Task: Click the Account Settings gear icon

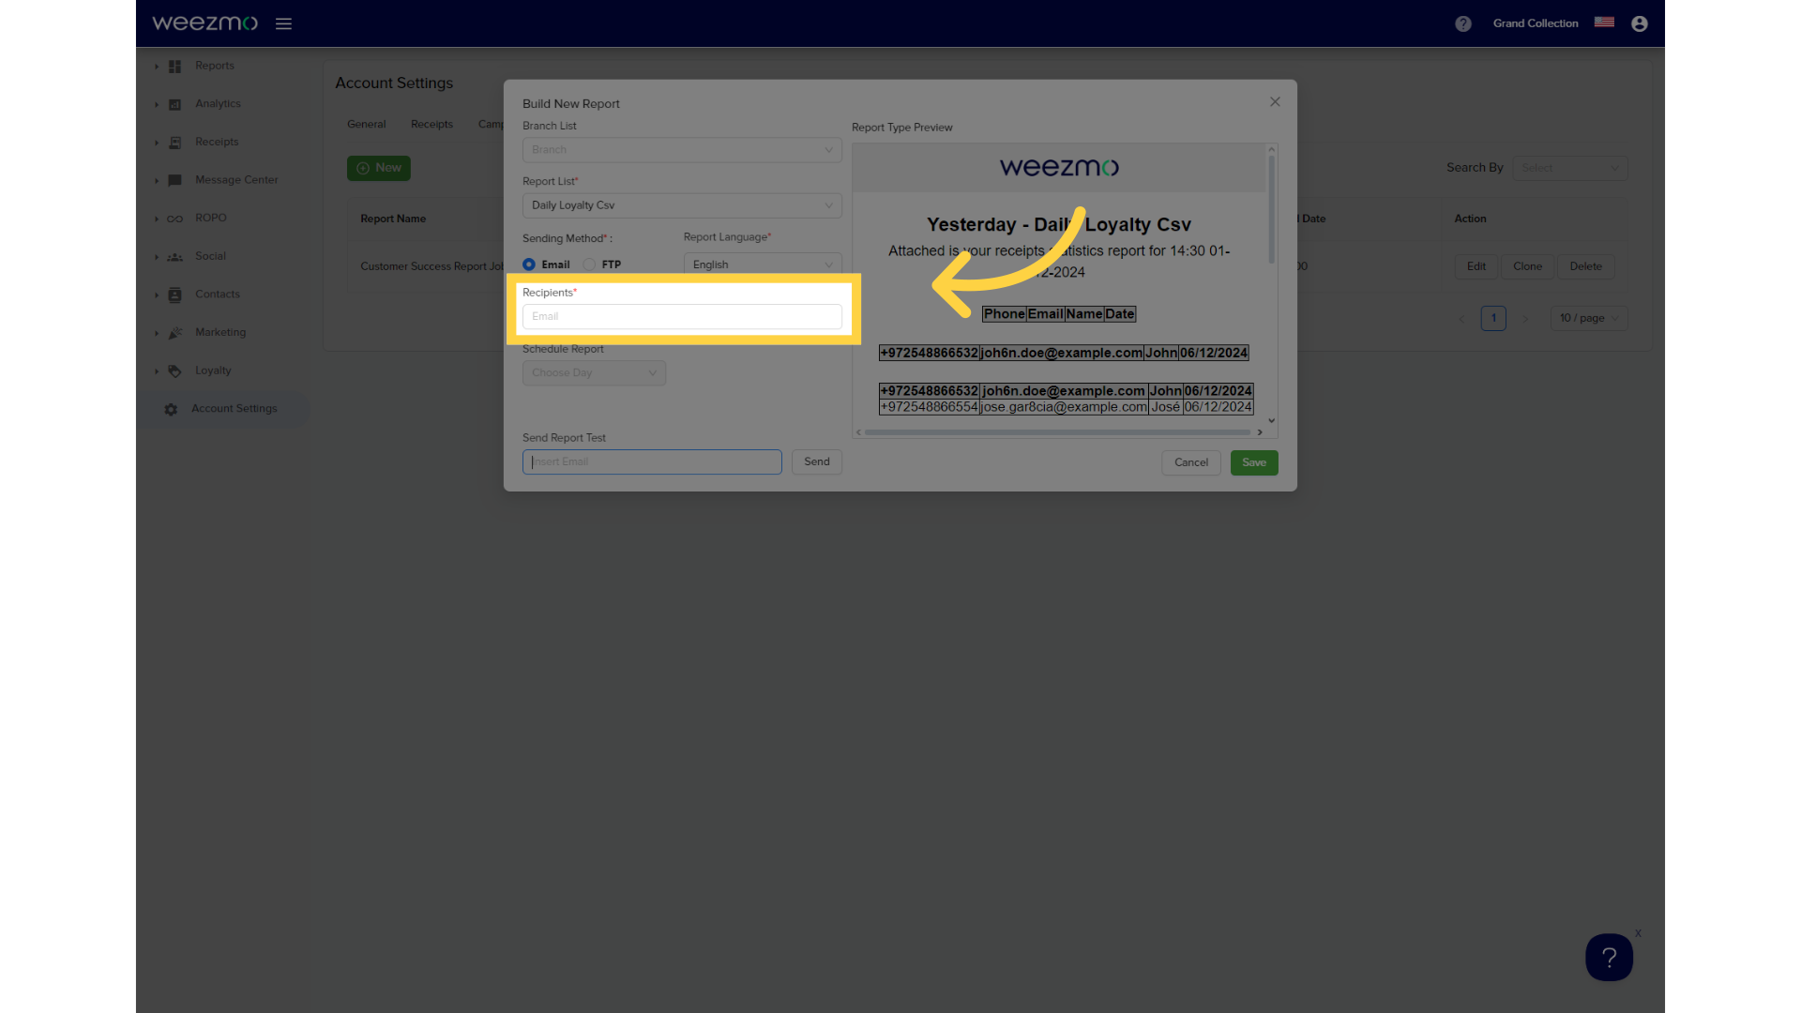Action: click(x=171, y=408)
